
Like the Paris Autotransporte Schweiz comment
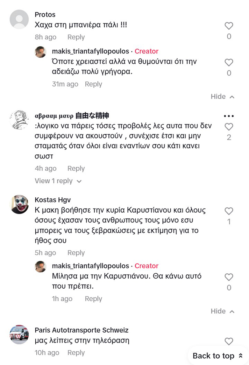click(x=229, y=341)
